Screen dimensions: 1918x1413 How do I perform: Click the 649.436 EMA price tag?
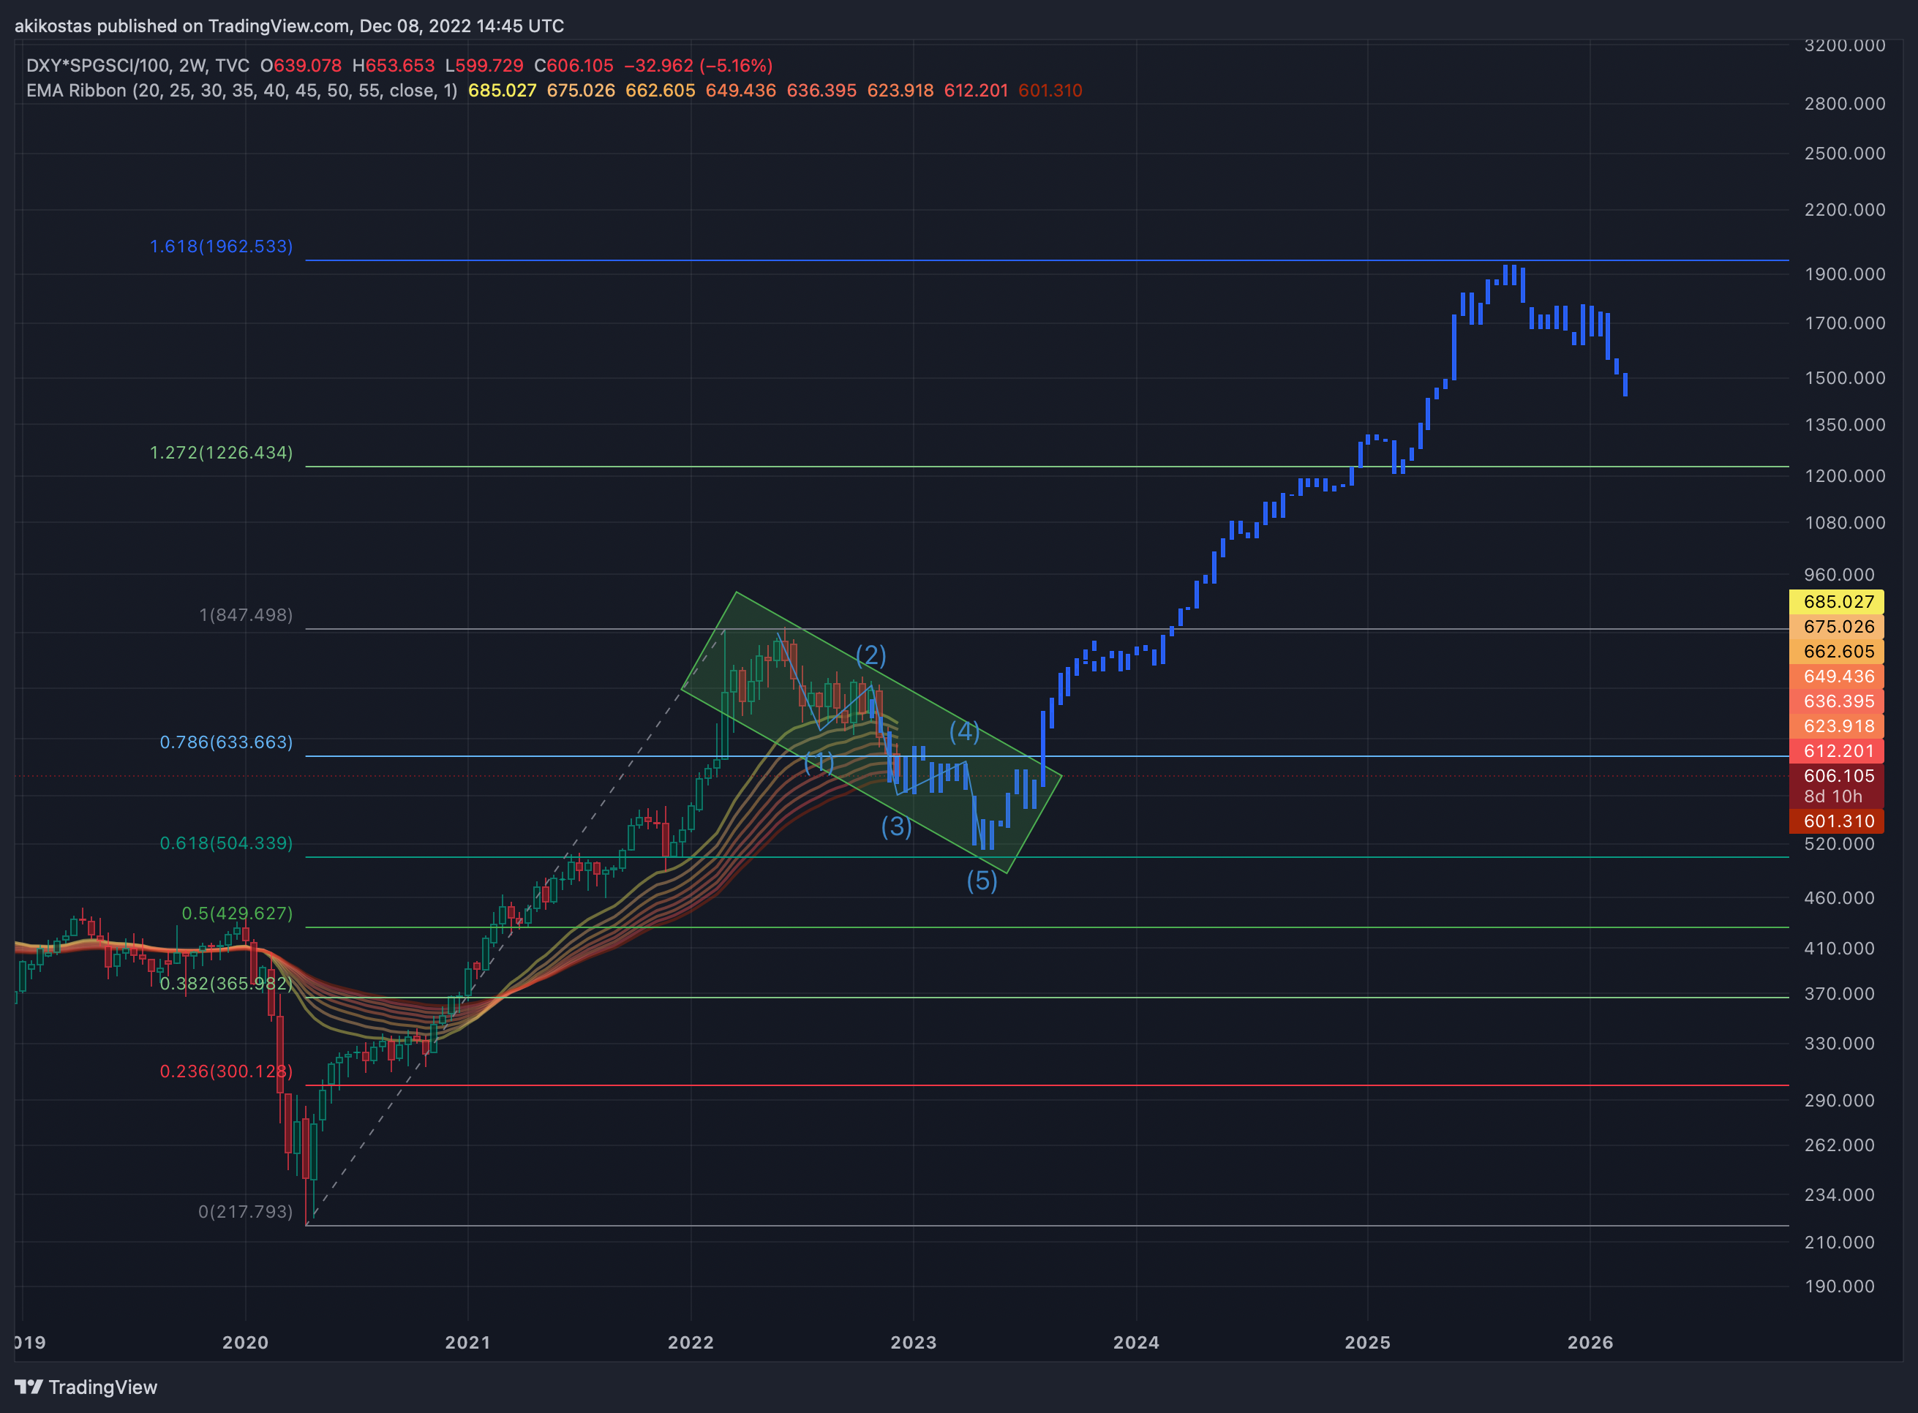point(1837,677)
